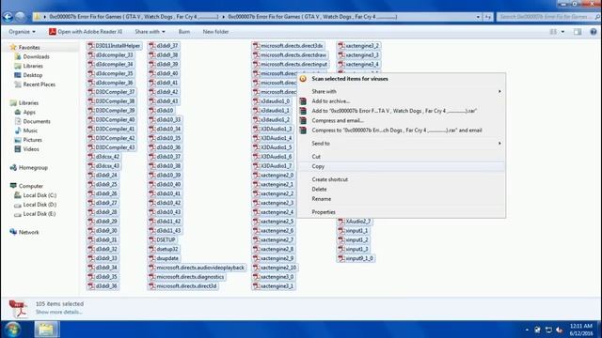Click the Back navigation arrow
602x338 pixels.
[x=8, y=17]
